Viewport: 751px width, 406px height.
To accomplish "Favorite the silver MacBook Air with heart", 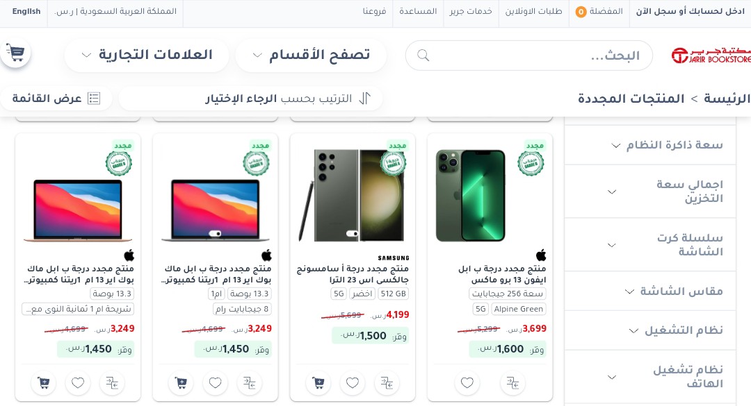I will point(215,382).
